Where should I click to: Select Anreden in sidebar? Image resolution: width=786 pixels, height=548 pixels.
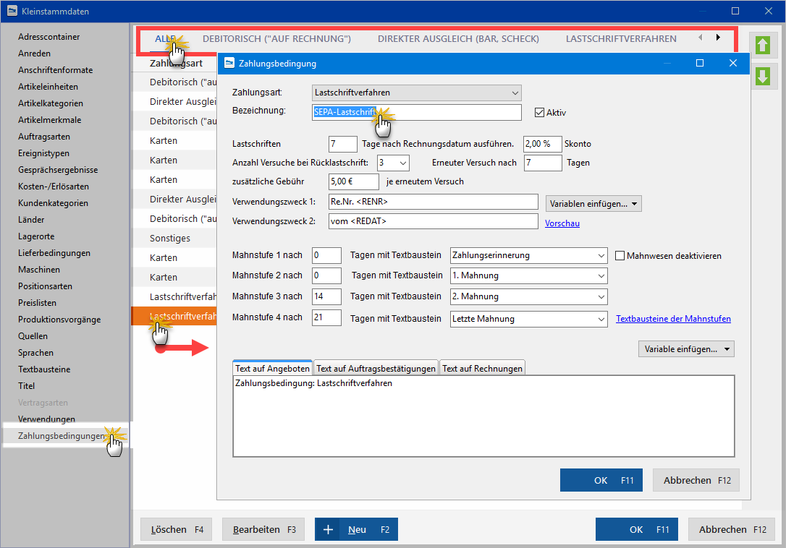tap(34, 53)
